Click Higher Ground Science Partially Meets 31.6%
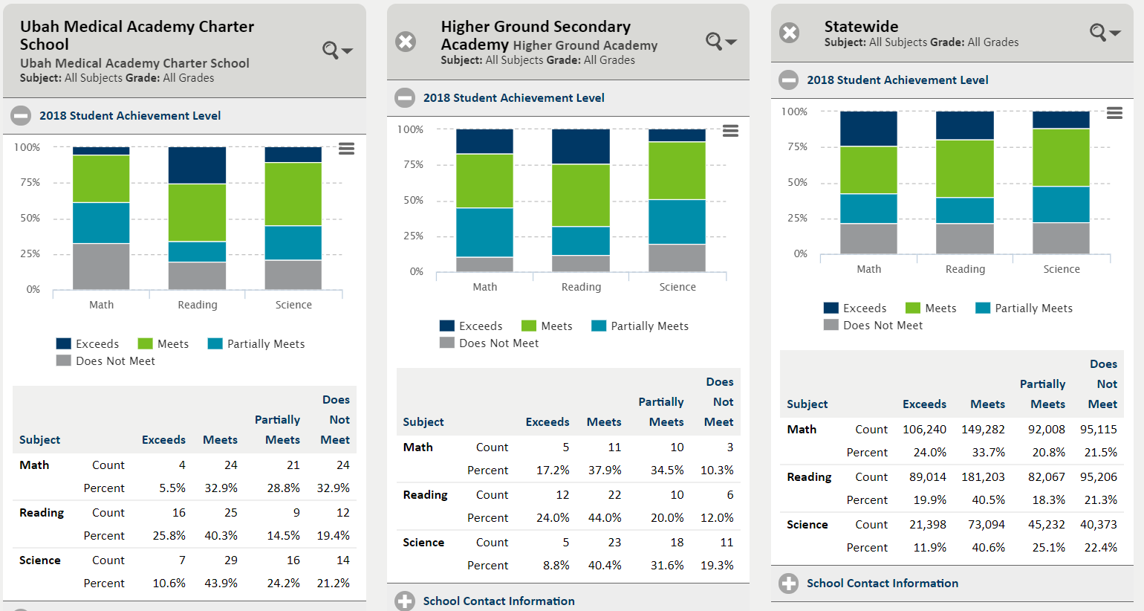1144x611 pixels. pos(667,566)
